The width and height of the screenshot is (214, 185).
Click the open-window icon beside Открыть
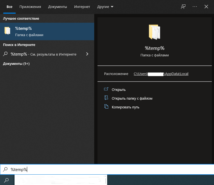[x=106, y=89]
